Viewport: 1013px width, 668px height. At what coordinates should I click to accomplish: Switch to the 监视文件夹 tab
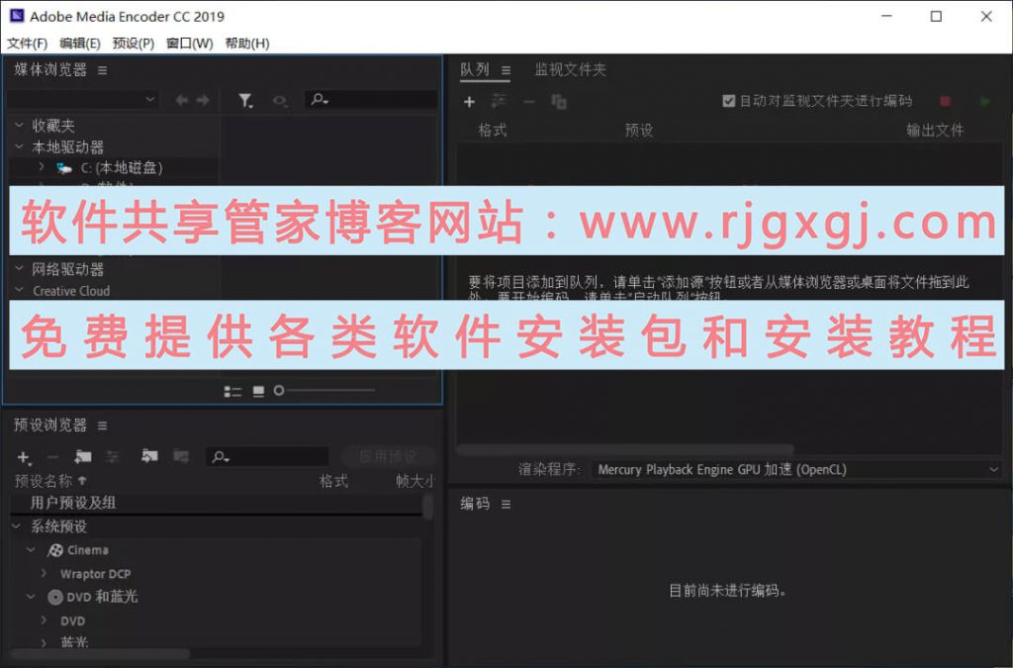(571, 70)
